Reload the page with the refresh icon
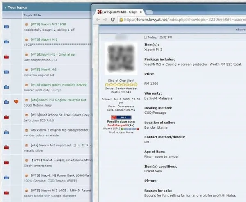This screenshot has width=246, height=202. pos(113,19)
